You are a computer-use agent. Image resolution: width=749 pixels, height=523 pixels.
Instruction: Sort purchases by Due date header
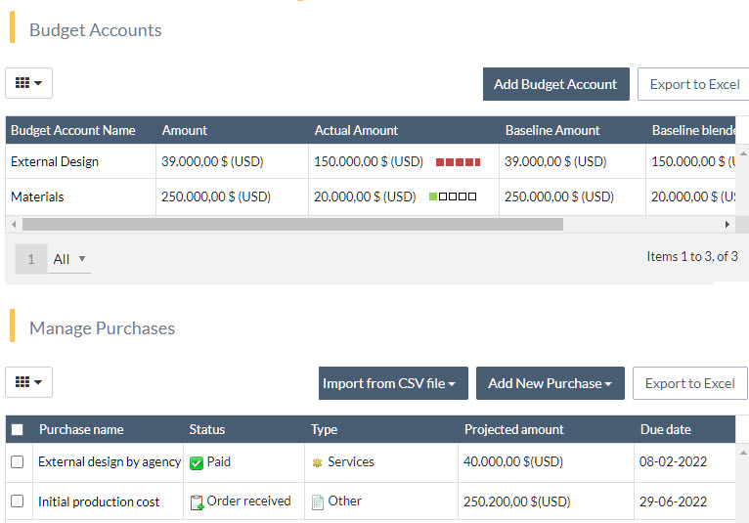click(666, 429)
